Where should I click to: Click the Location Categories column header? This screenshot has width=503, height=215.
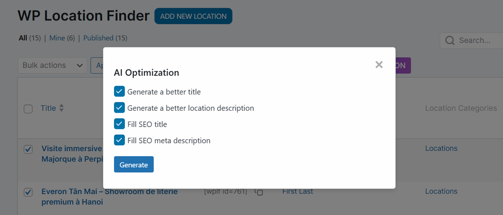(461, 108)
